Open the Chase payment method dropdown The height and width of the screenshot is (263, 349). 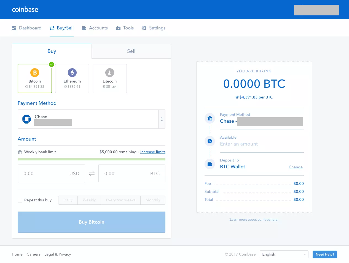tap(92, 119)
